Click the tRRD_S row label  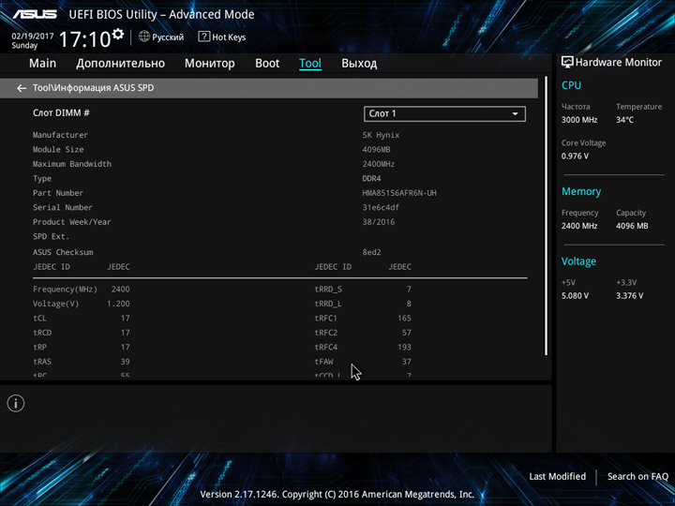point(328,290)
